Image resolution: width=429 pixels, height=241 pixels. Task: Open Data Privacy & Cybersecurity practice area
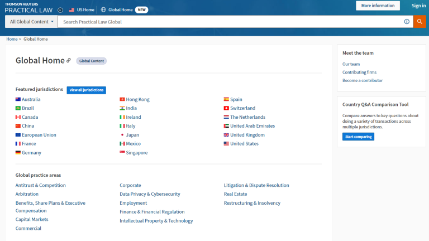point(150,194)
